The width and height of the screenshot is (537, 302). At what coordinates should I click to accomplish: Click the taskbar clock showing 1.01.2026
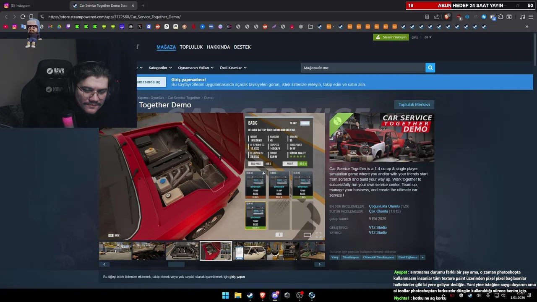click(x=517, y=295)
